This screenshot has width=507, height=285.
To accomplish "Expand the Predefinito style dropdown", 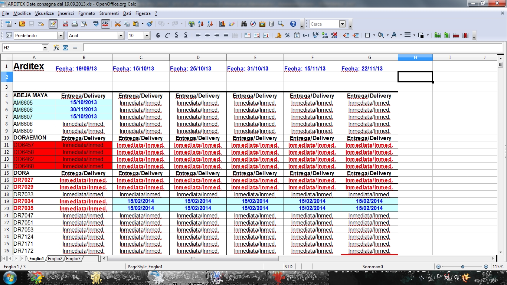I will click(61, 36).
